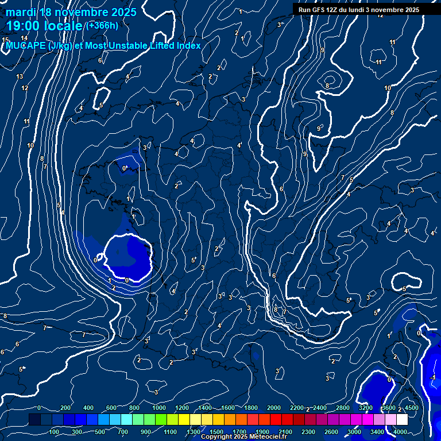Click the '3400' legend scale label

point(377,432)
